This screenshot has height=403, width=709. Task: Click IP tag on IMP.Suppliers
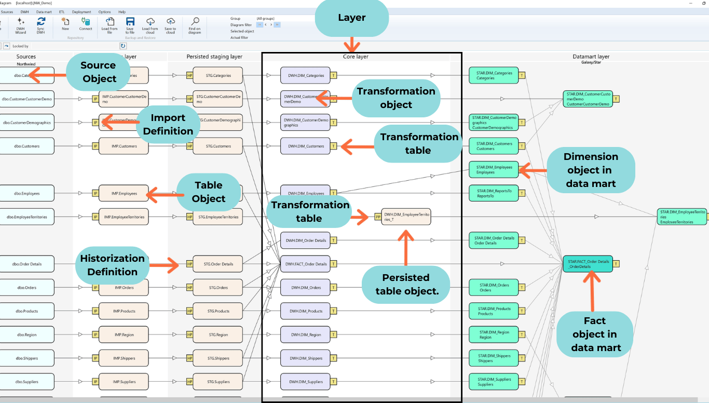(x=95, y=382)
